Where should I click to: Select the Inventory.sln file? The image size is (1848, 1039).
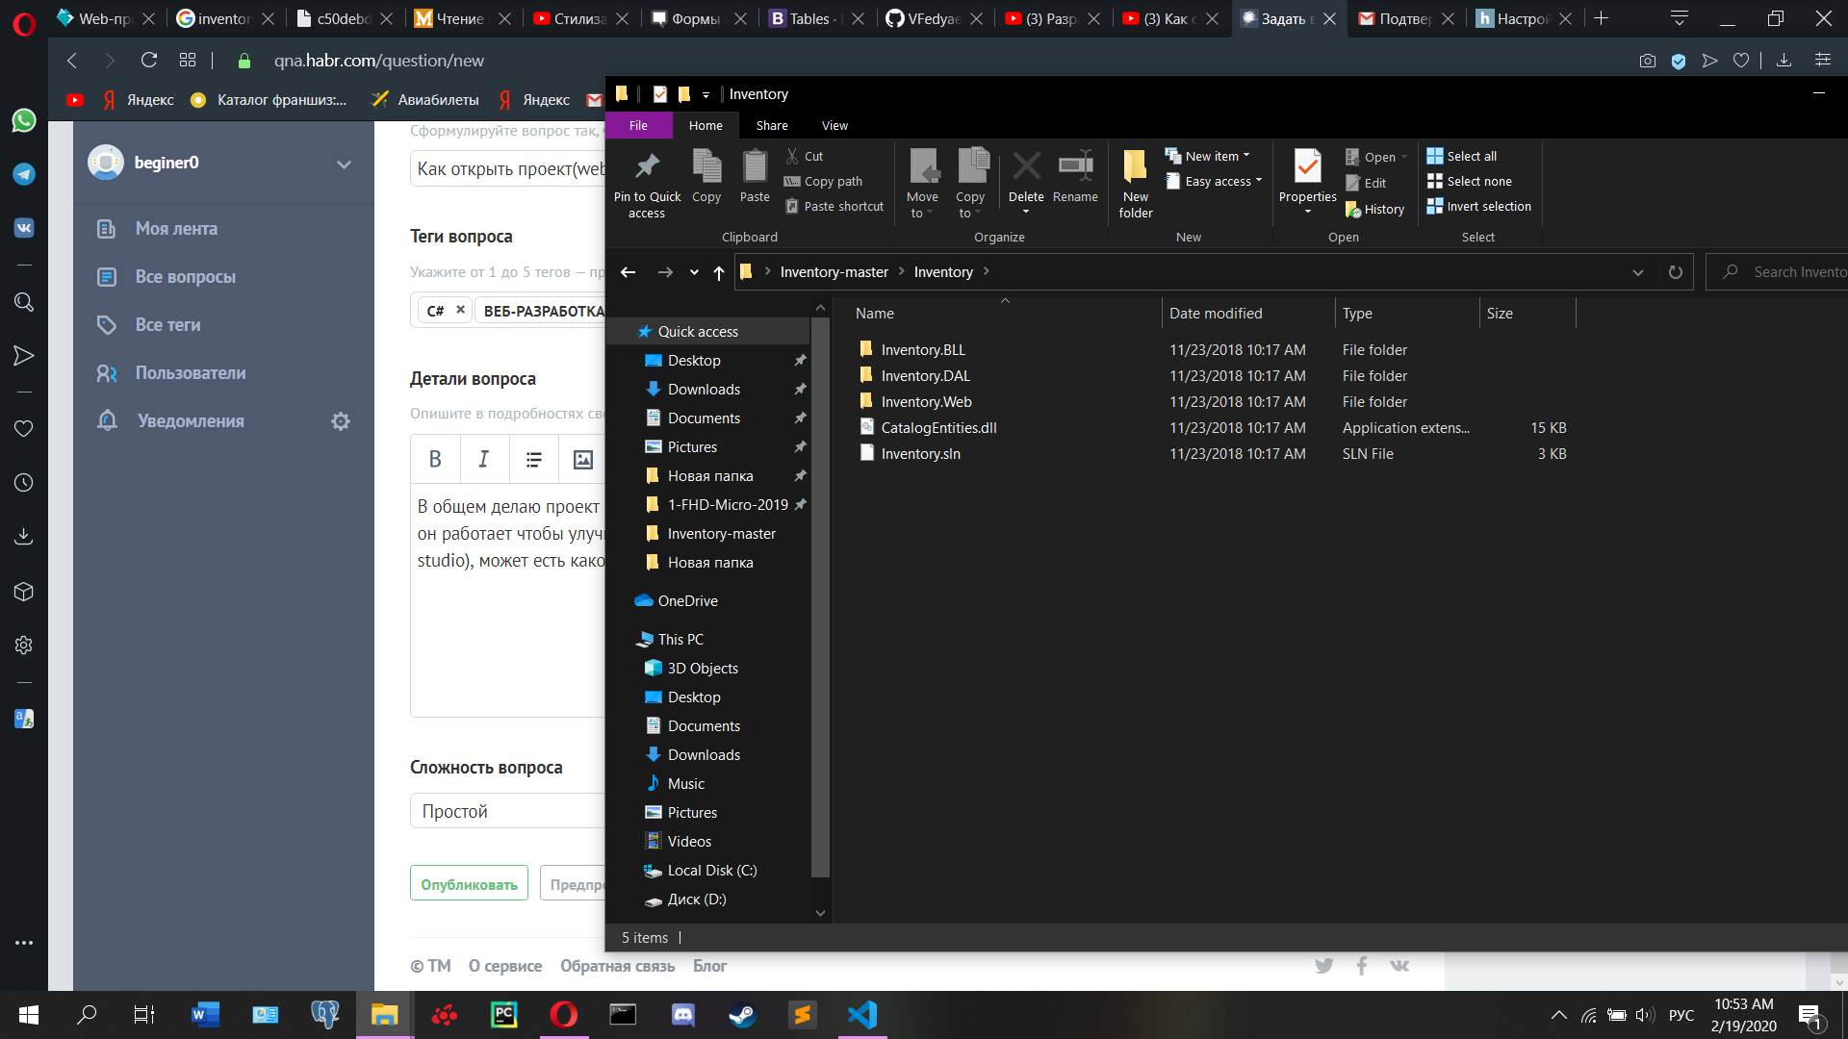[x=920, y=454]
